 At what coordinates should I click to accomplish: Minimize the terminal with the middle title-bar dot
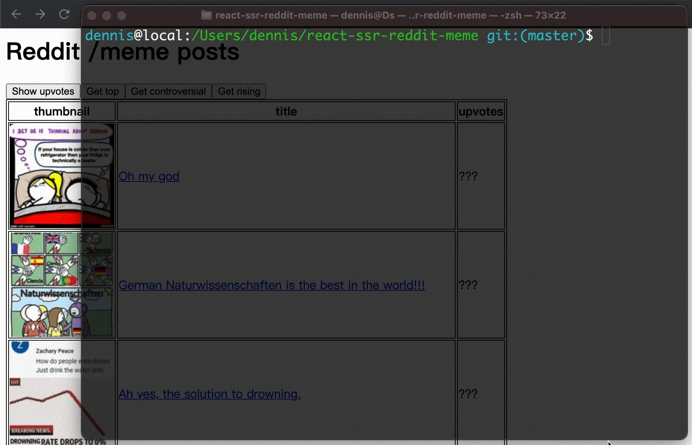pos(107,15)
